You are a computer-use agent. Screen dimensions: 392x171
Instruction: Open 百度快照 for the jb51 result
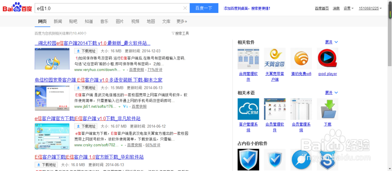(x=139, y=107)
